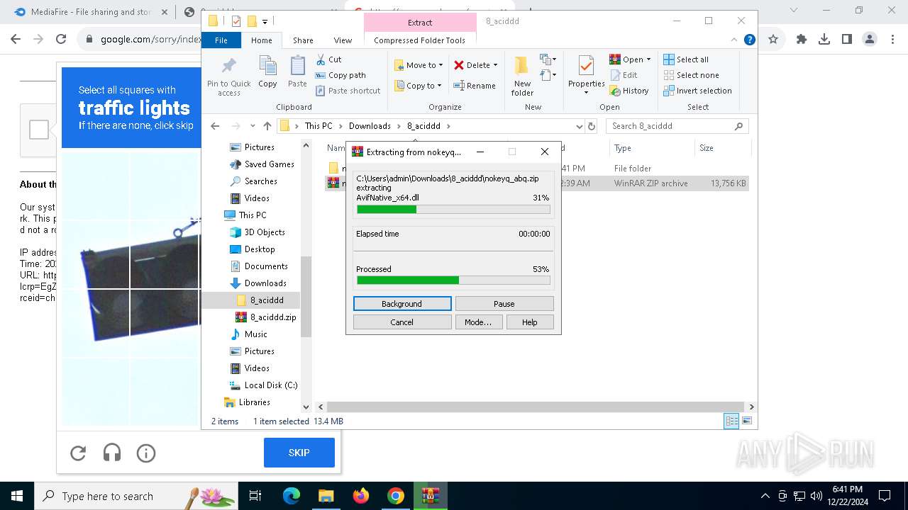Click Invert selection in ribbon
Screen dimensions: 908x510
point(697,91)
